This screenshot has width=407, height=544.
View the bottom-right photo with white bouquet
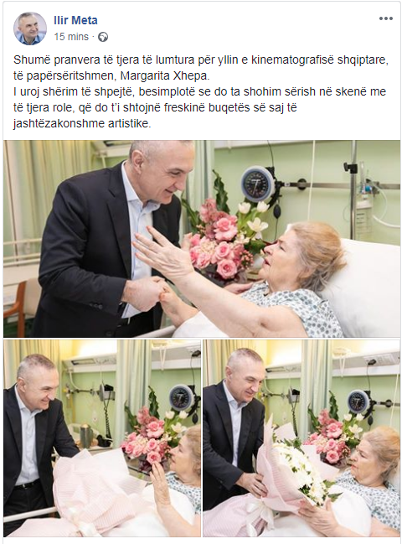(x=301, y=438)
